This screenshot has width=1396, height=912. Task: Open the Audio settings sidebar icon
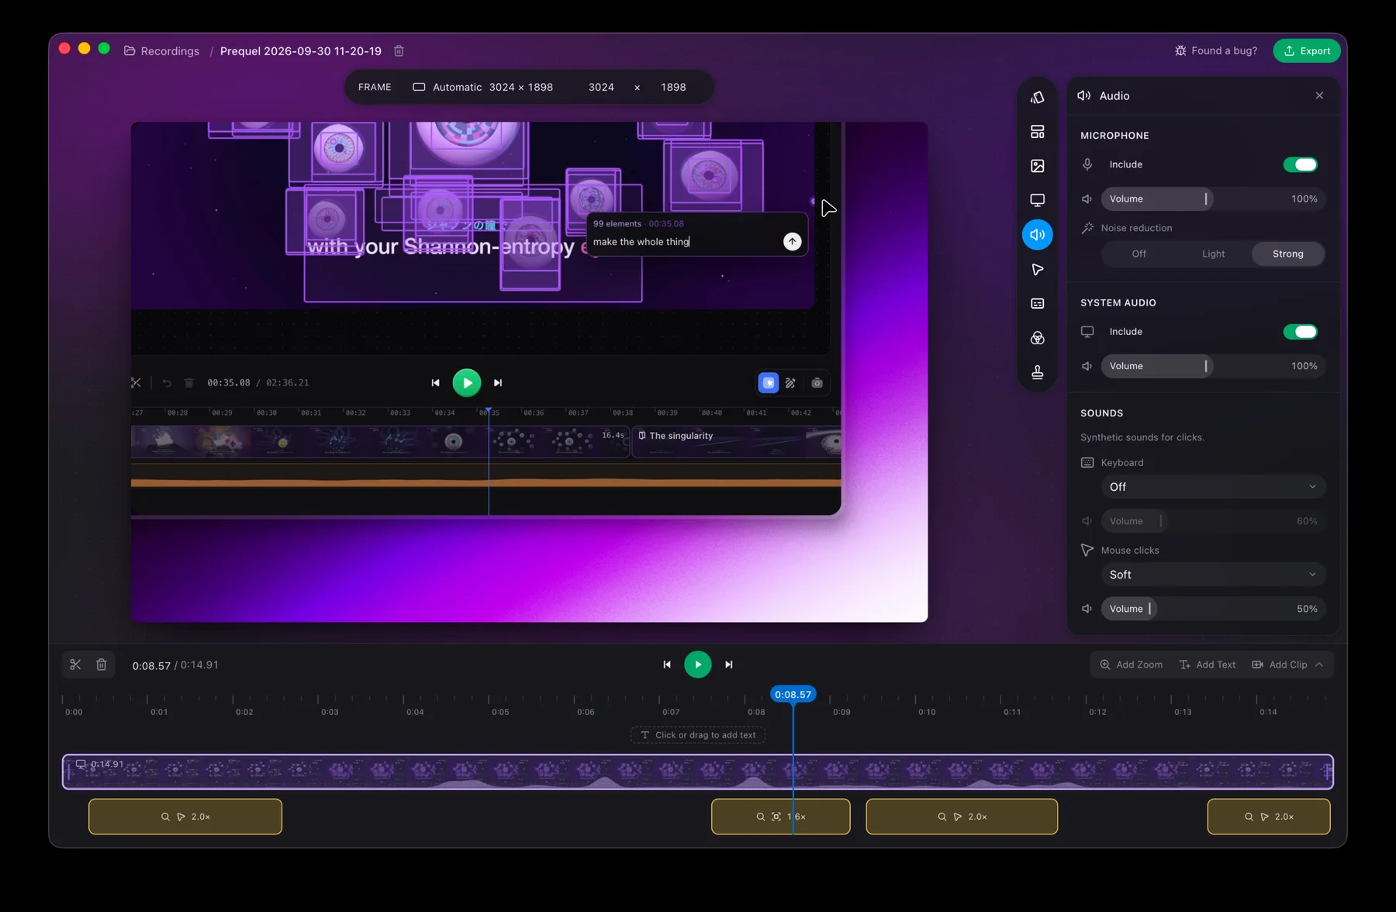(1037, 235)
